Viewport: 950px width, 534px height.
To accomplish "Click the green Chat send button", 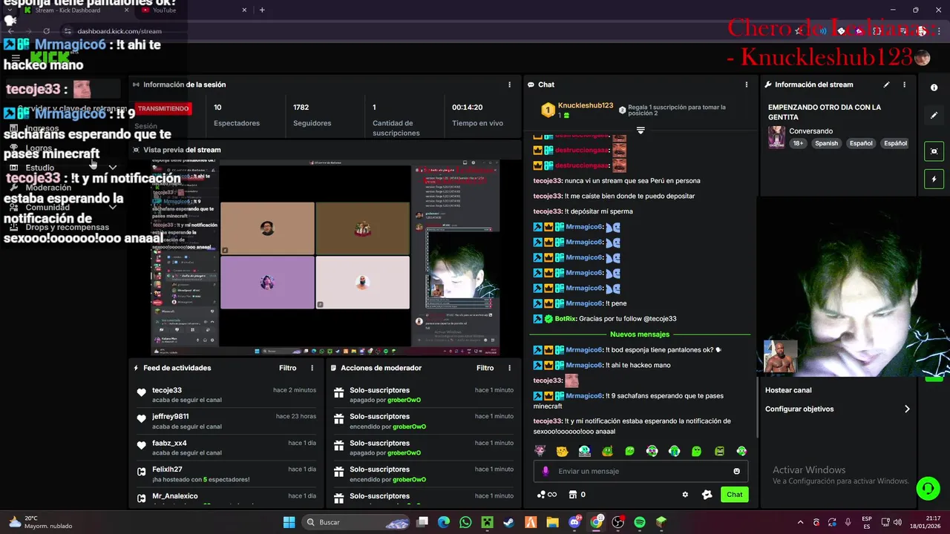I will [x=734, y=495].
